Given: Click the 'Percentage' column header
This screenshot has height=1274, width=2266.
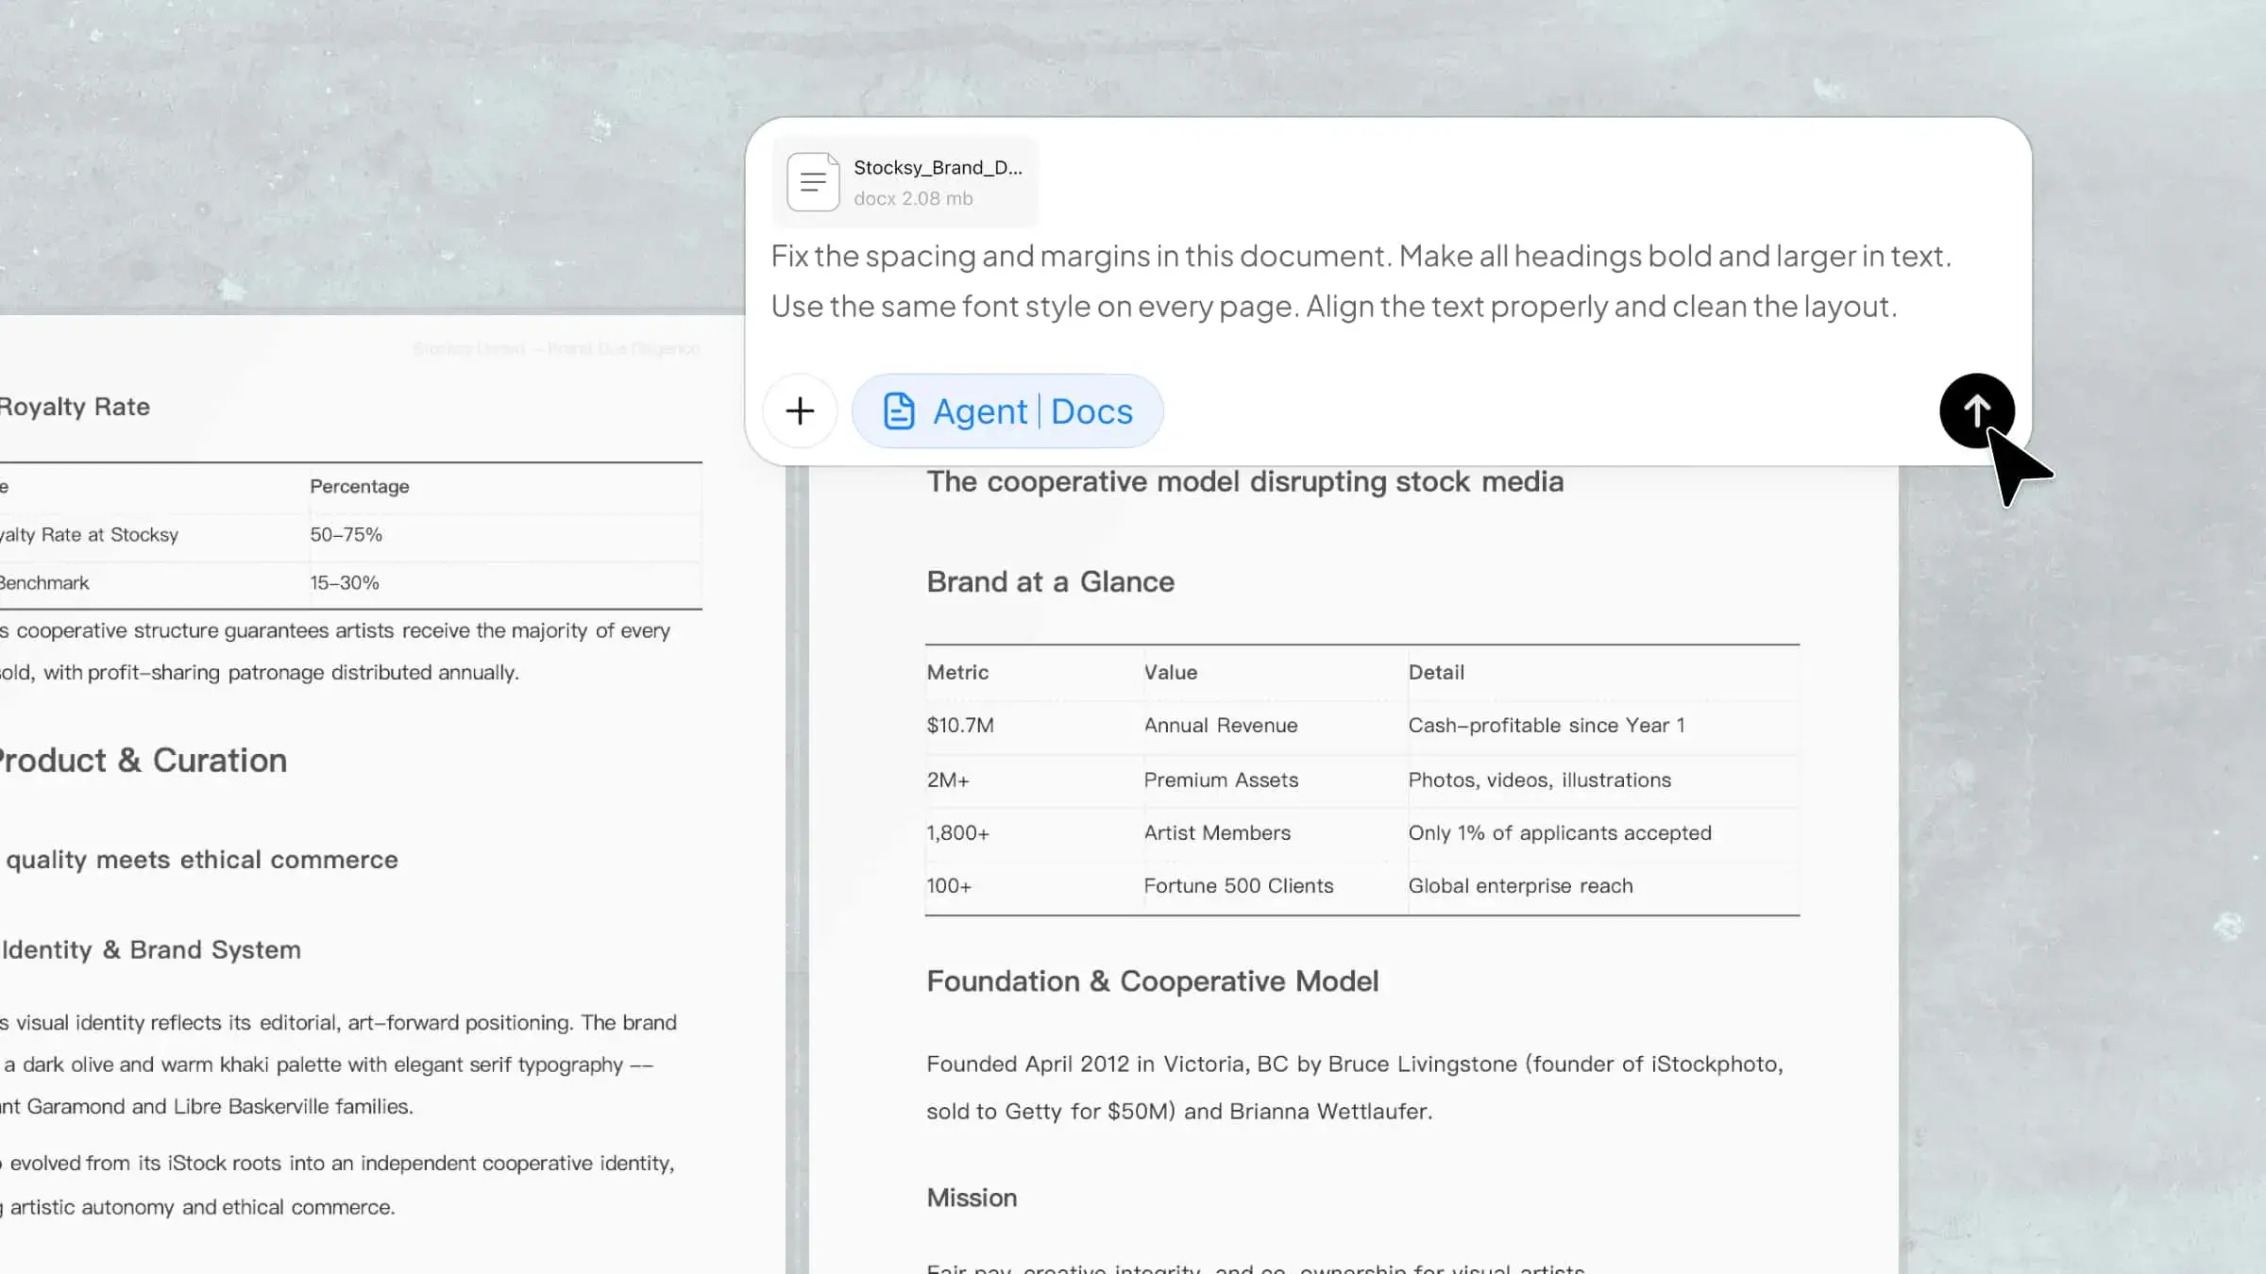Looking at the screenshot, I should click(x=359, y=486).
